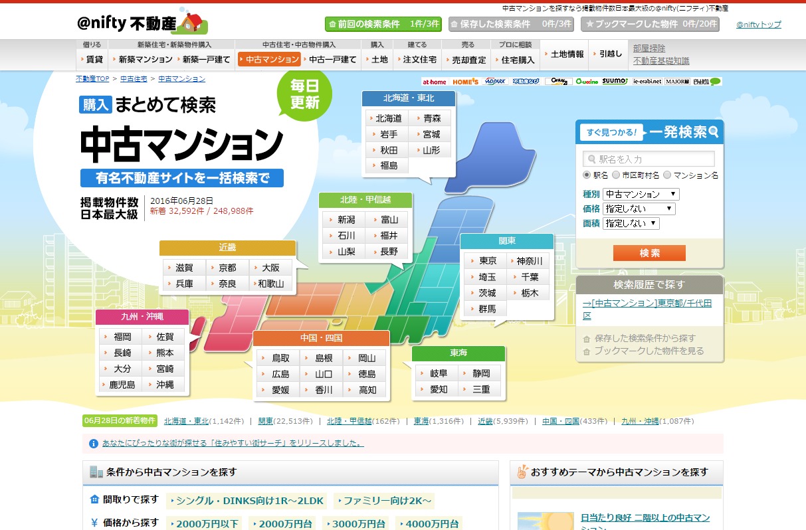Screen dimensions: 806x530
Task: Click the @niftyトップ link
Action: (x=759, y=25)
